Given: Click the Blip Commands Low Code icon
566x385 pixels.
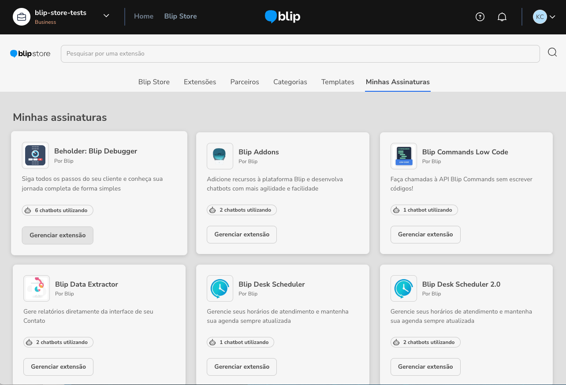Looking at the screenshot, I should click(404, 156).
